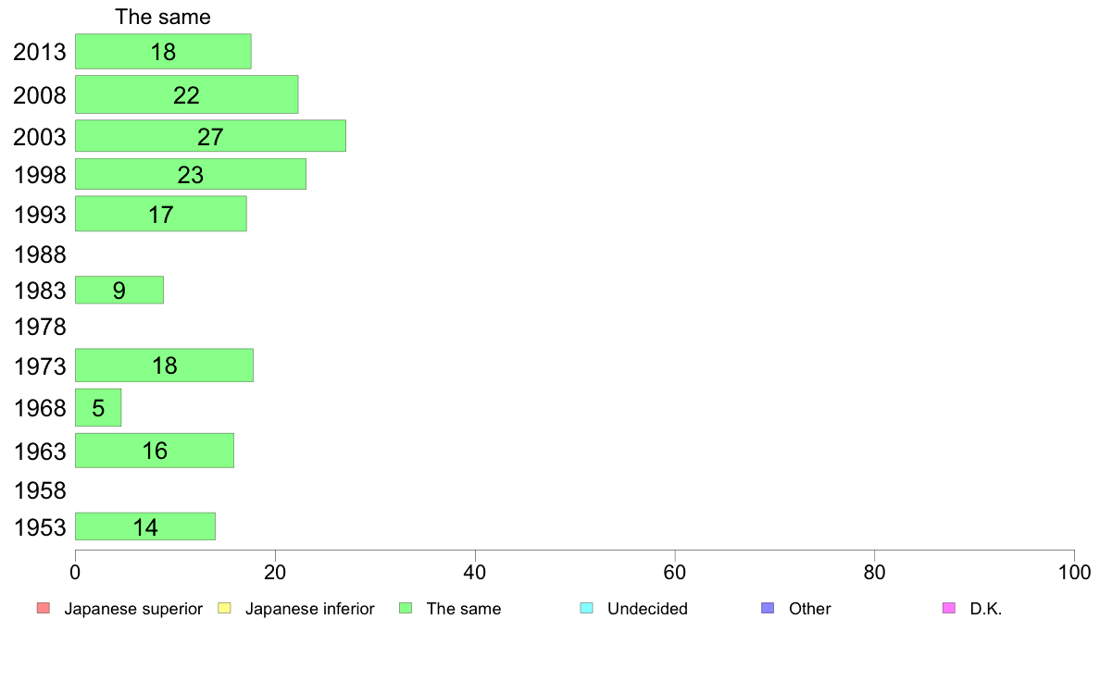The width and height of the screenshot is (1100, 681).
Task: Click the Japanese inferior yellow legend swatch
Action: (224, 608)
